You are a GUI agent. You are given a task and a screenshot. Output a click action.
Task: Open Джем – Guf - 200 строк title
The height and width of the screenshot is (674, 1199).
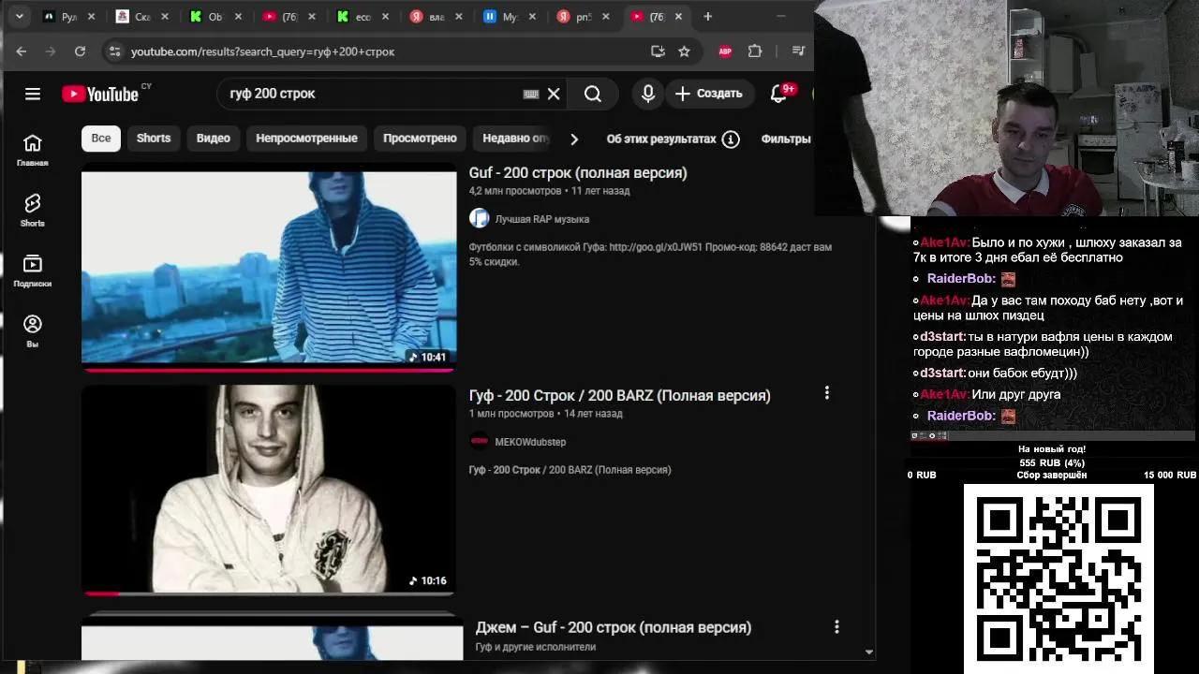614,627
